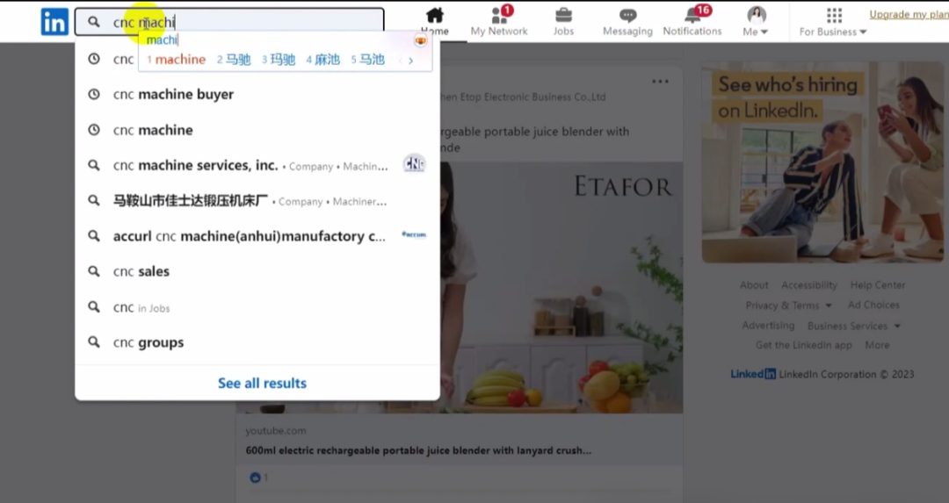This screenshot has width=949, height=503.
Task: Choose recent search cnc machine
Action: [257, 129]
